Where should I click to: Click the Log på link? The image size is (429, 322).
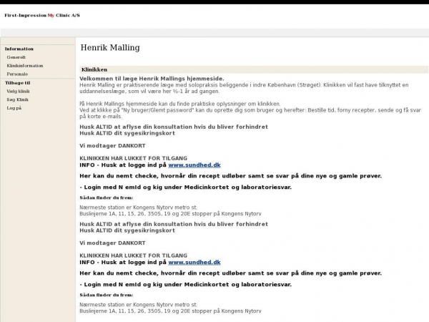click(x=14, y=108)
